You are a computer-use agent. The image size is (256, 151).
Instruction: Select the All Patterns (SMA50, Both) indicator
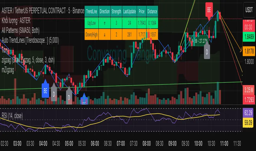pos(21,30)
